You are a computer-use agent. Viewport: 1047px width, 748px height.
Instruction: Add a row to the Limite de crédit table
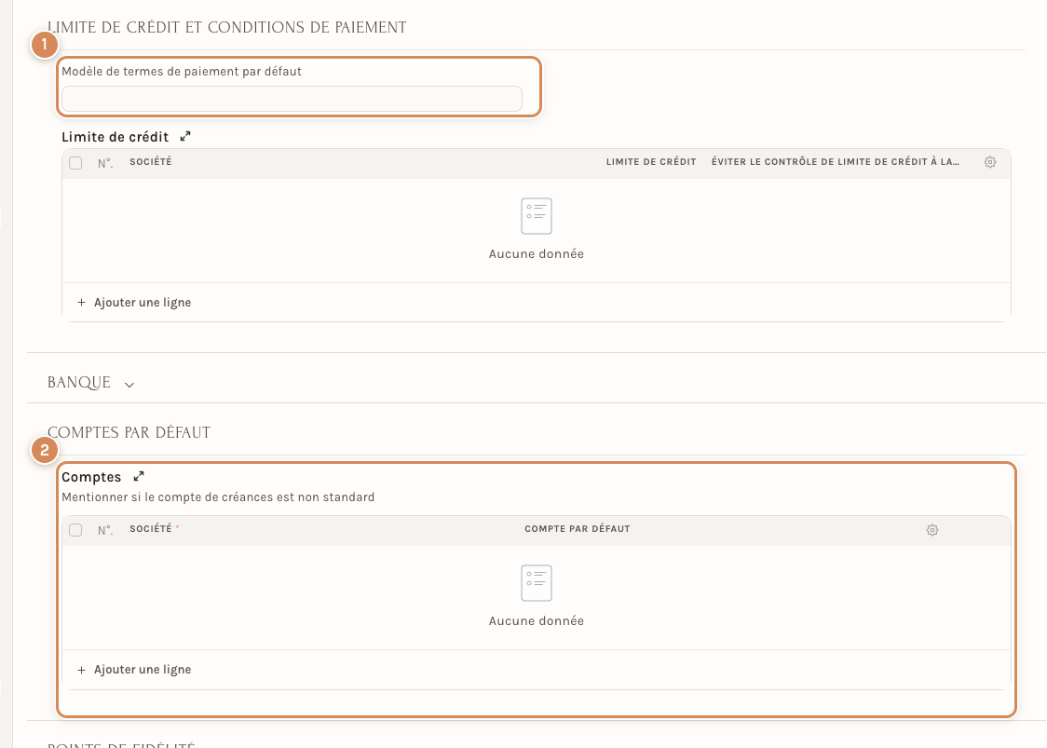(x=134, y=303)
